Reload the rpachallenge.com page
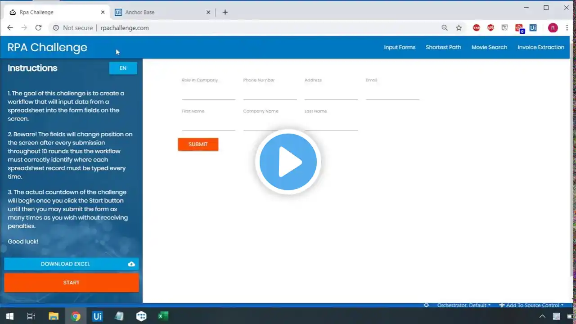Image resolution: width=576 pixels, height=324 pixels. (x=39, y=28)
